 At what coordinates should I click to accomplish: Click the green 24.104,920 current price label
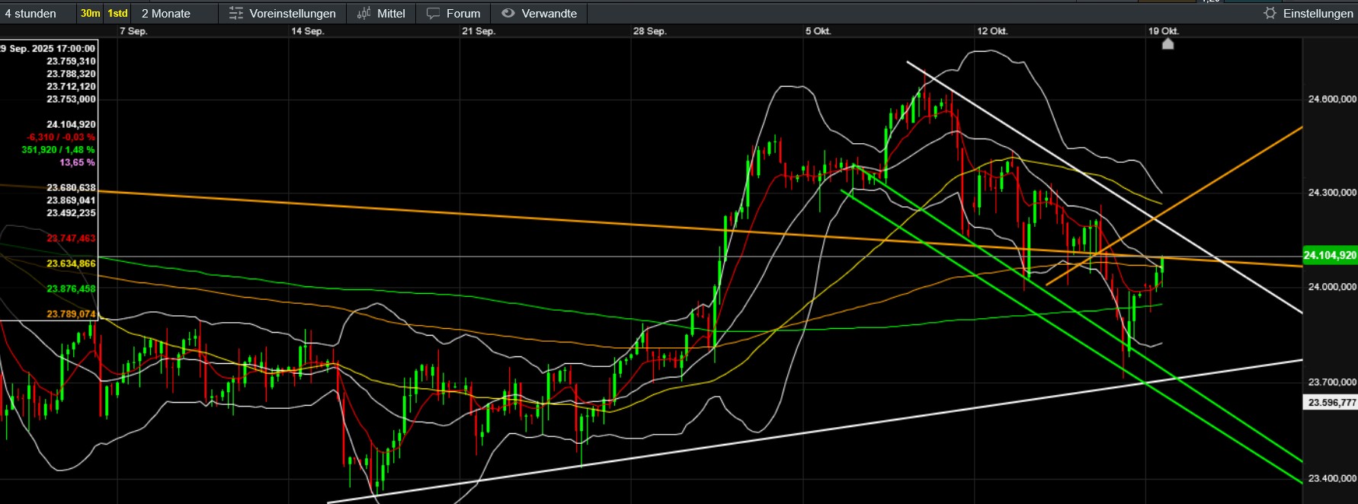pyautogui.click(x=1329, y=255)
